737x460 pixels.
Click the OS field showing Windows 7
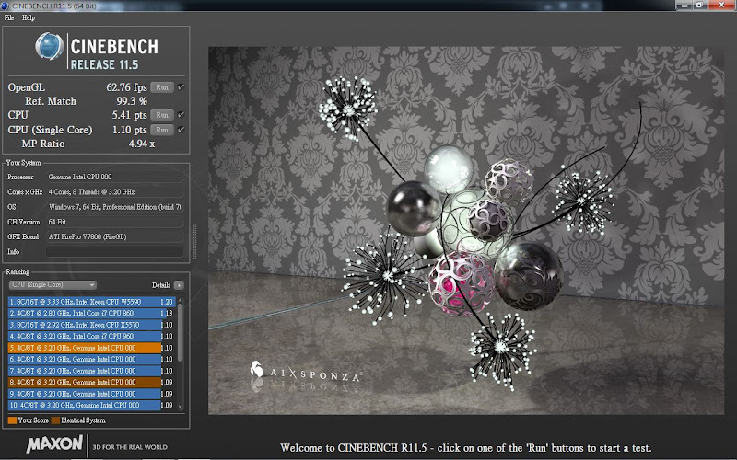114,207
